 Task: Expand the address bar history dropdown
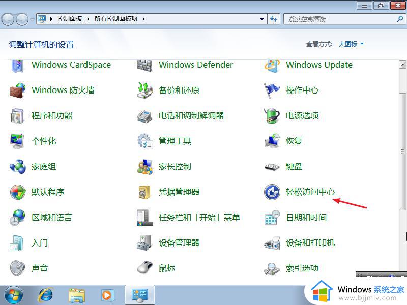click(262, 19)
